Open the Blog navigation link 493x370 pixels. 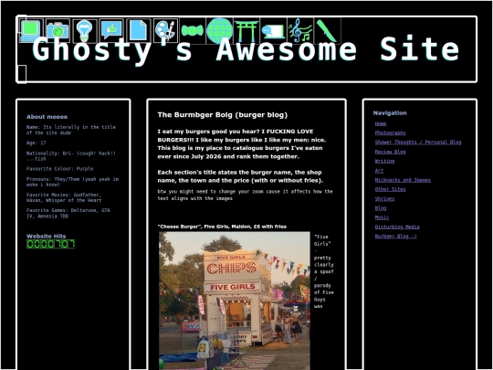(x=381, y=208)
